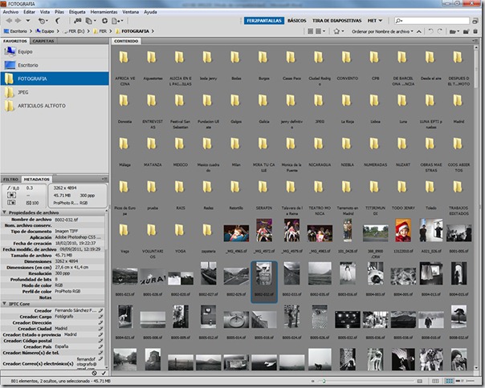Apply metadata changes checkmark

[x=104, y=374]
